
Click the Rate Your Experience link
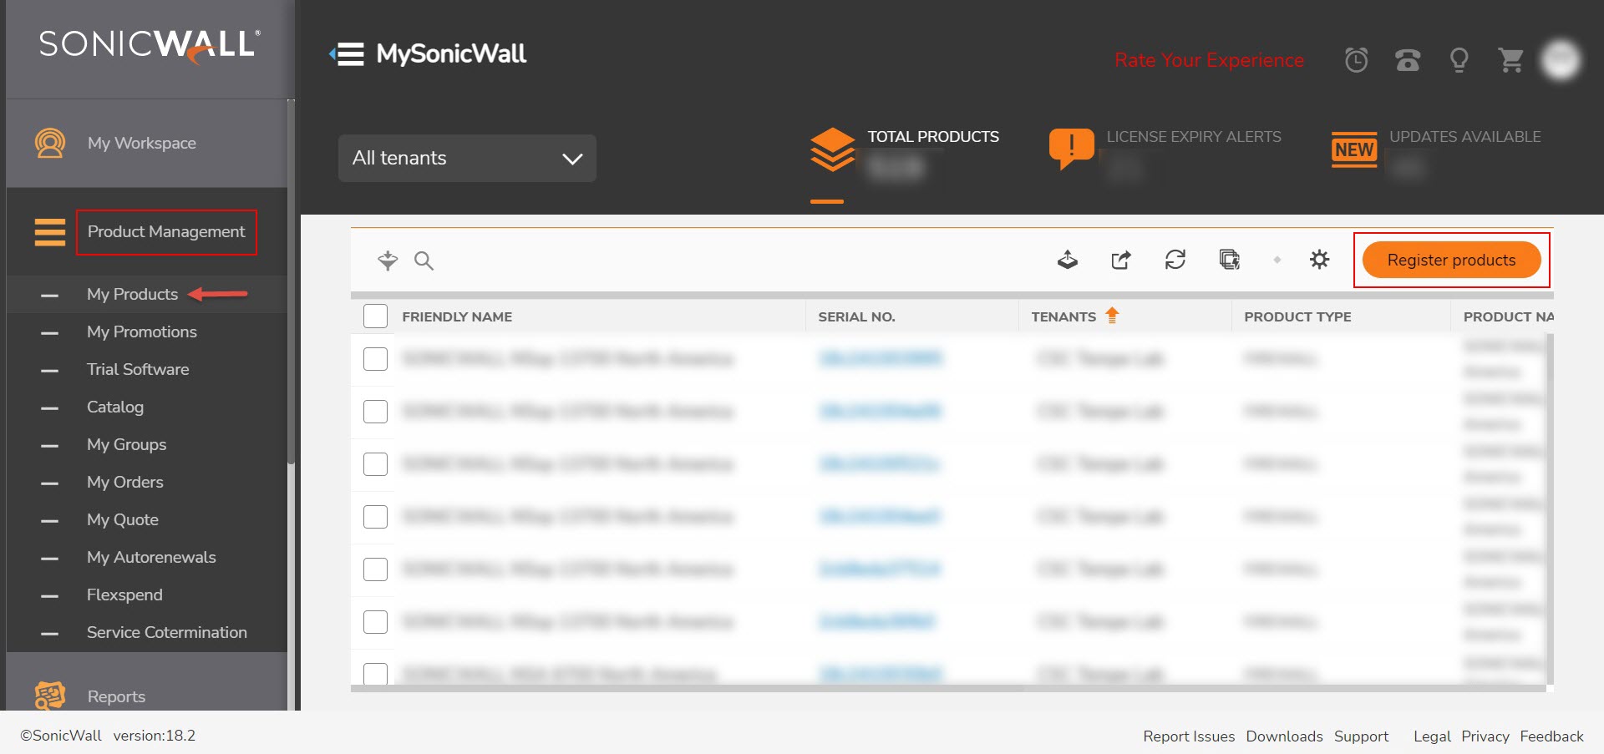point(1208,60)
